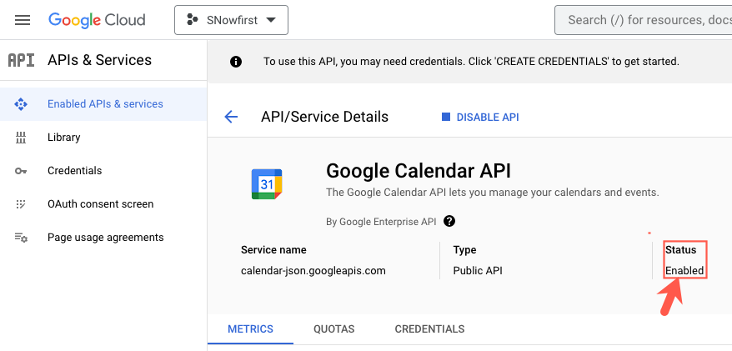Viewport: 732px width, 351px height.
Task: Click the back arrow beside API/Service Details
Action: 231,117
